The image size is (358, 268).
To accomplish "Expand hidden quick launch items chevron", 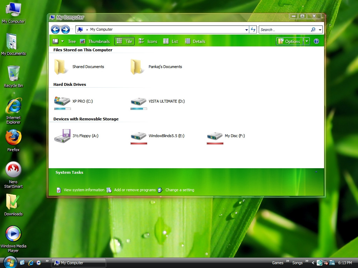I will (47, 261).
